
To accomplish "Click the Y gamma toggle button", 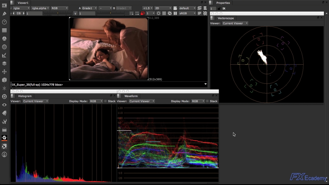I will [75, 13].
